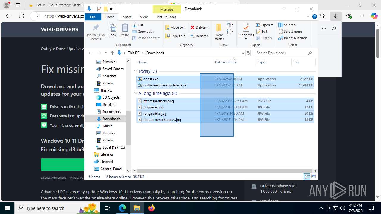Sort by Date modified column

235,62
